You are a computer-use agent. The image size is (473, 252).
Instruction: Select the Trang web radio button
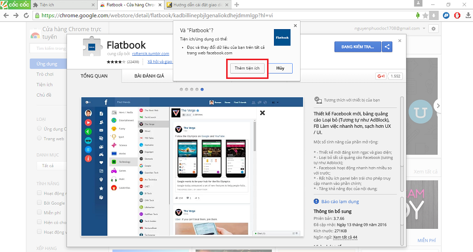click(x=39, y=138)
